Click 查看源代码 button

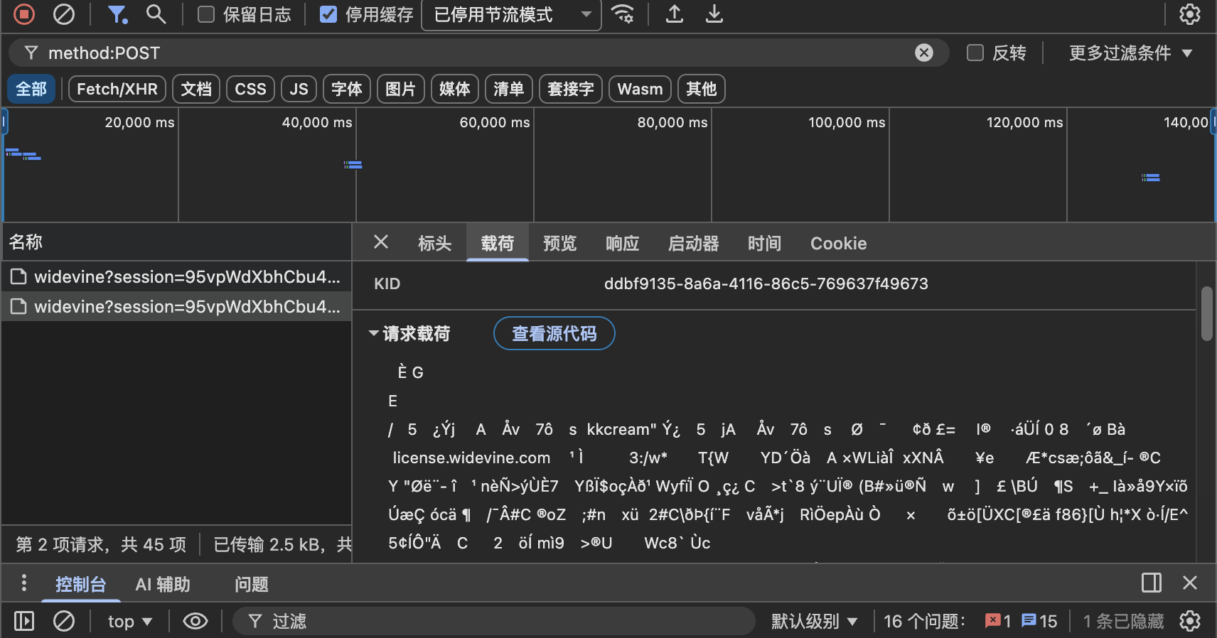coord(554,333)
